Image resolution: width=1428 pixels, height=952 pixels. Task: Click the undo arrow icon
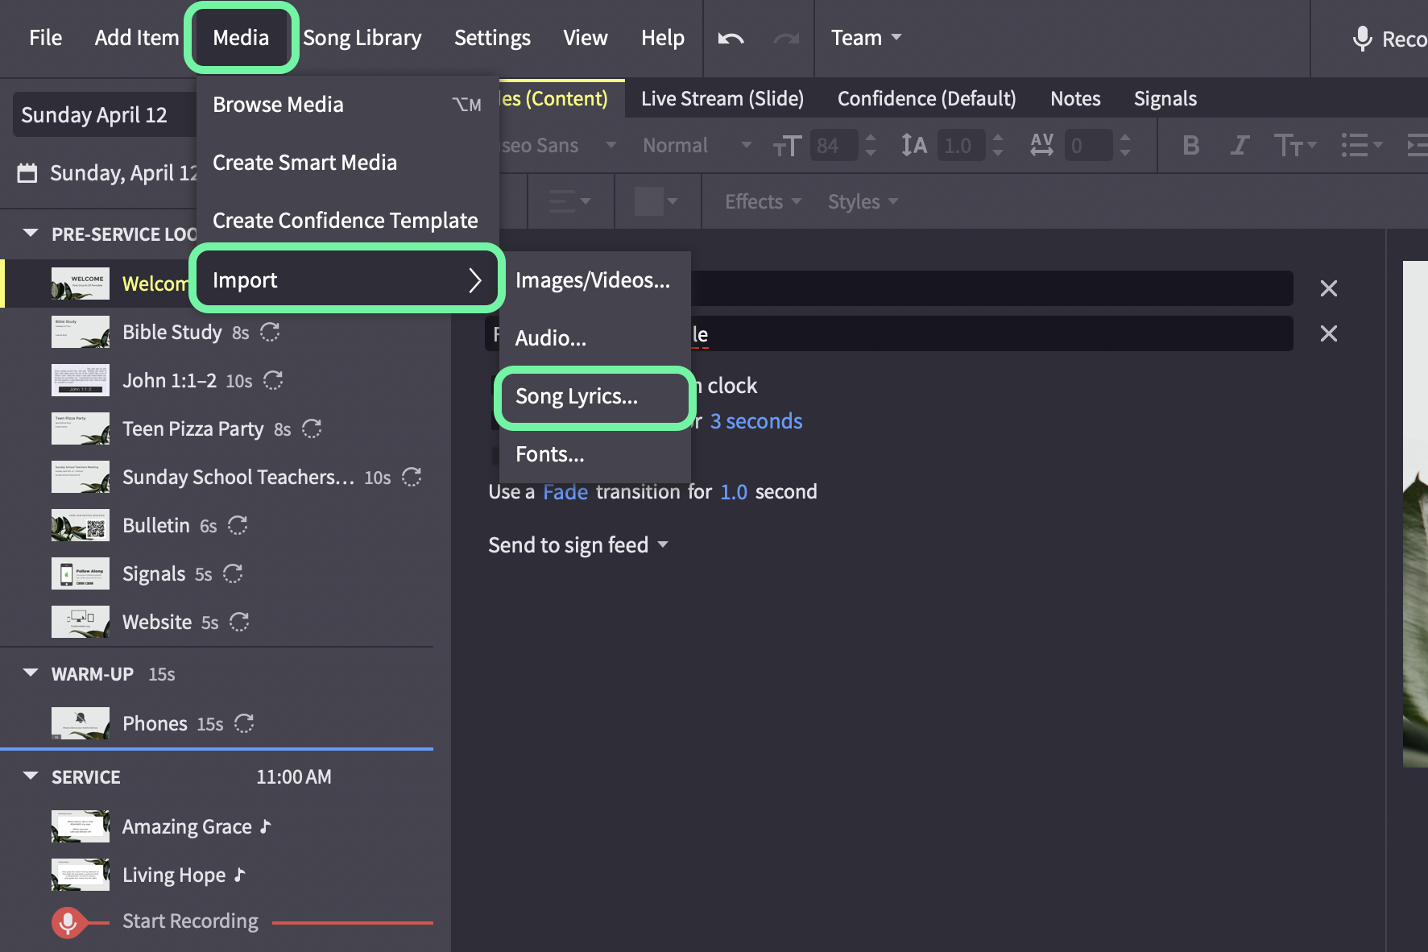[x=731, y=39]
